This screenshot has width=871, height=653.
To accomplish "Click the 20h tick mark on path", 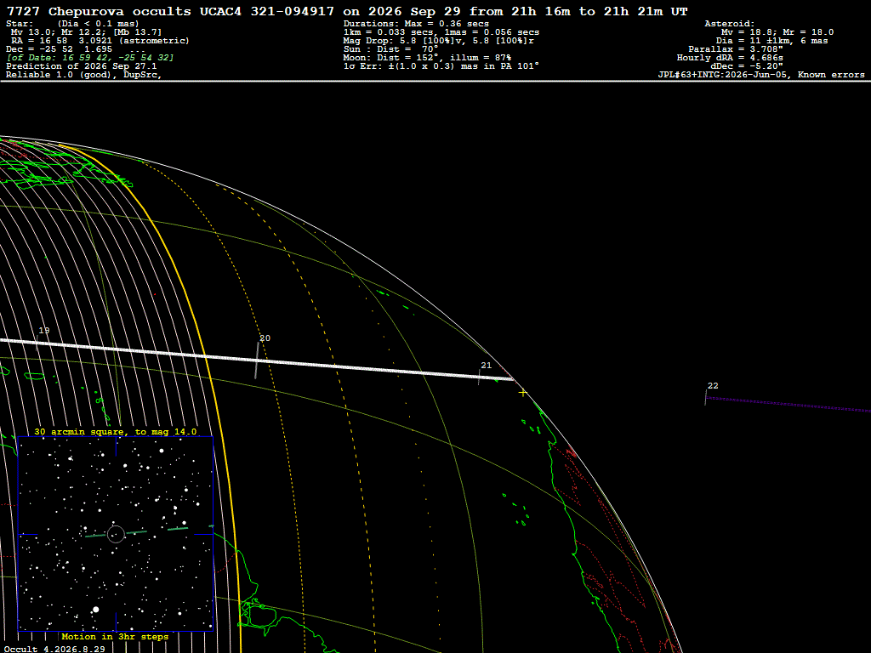I will [257, 361].
